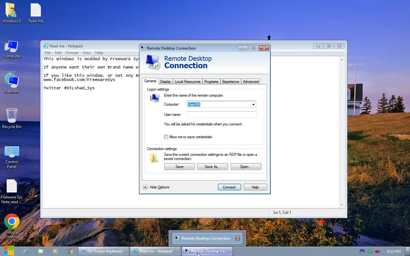This screenshot has height=256, width=410.
Task: Click the Remote Desktop title bar icon
Action: coord(143,48)
